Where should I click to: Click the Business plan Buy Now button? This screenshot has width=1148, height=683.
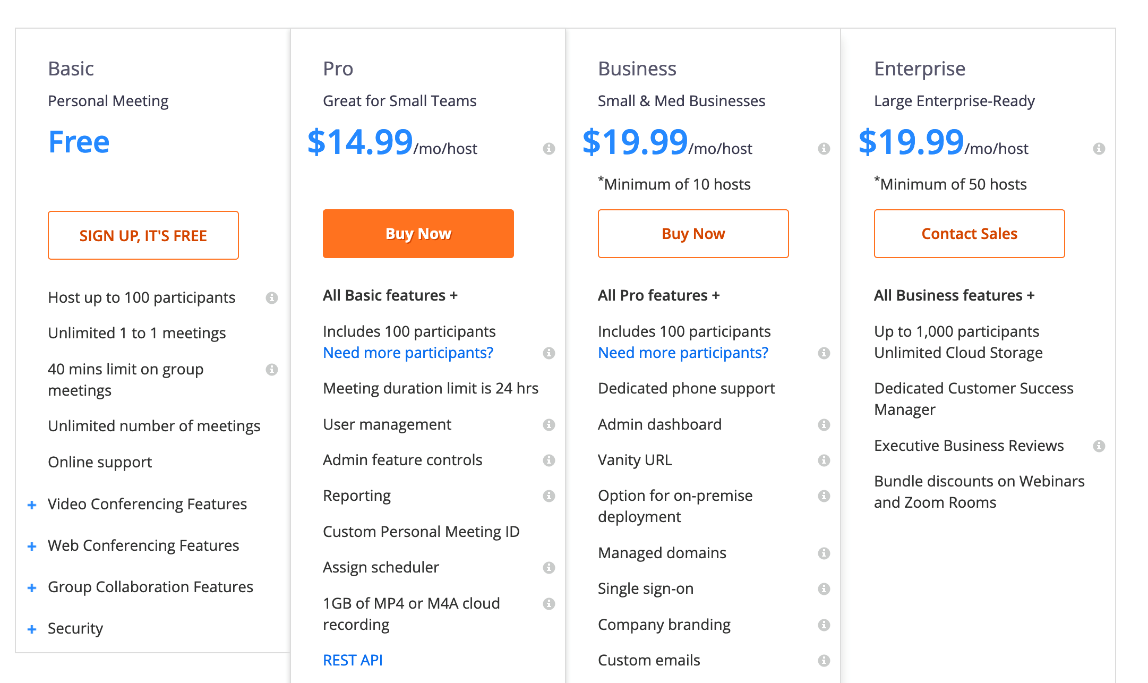[x=693, y=234]
